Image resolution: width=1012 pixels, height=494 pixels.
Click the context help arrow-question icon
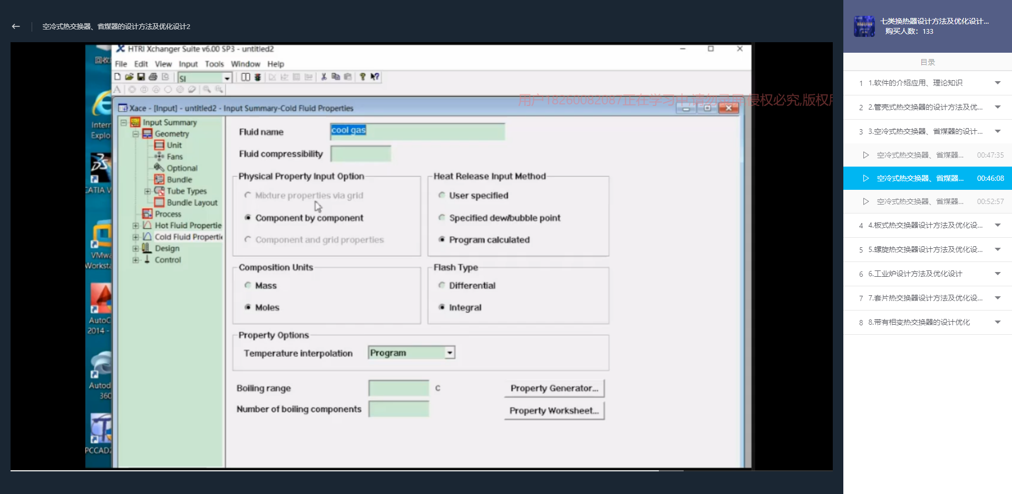[375, 77]
